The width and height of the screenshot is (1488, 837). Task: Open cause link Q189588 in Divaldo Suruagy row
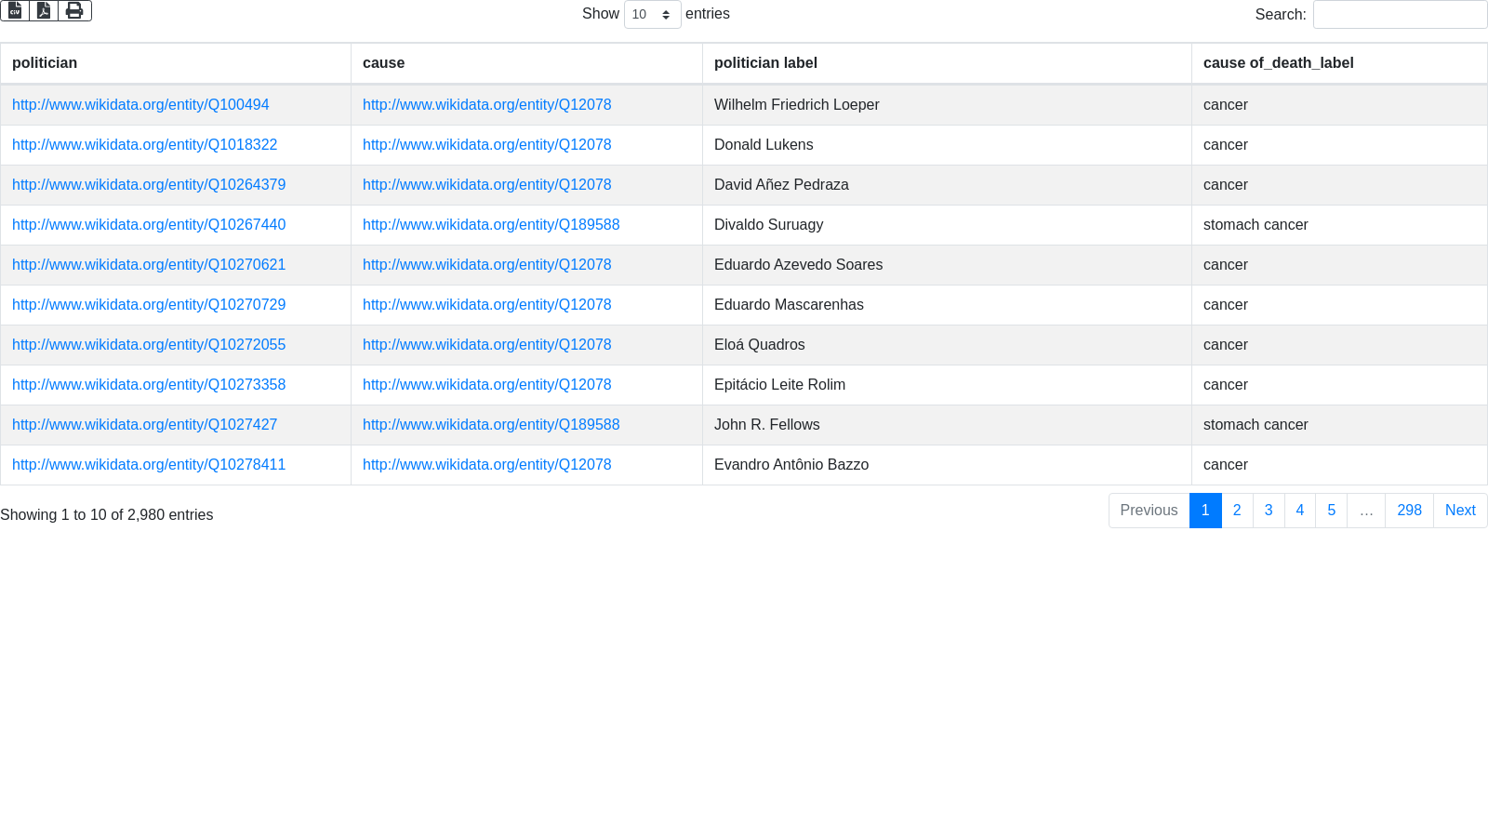point(491,225)
